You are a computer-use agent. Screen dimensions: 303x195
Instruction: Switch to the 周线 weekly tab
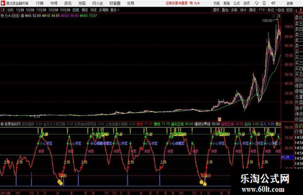(84, 10)
